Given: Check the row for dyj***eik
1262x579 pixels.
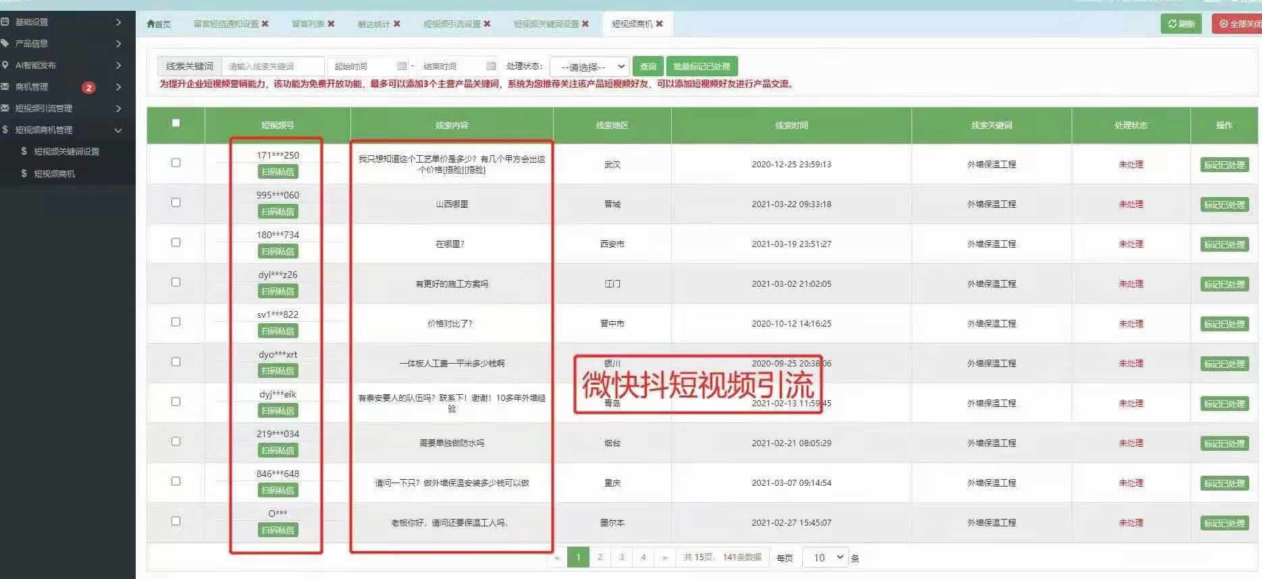Looking at the screenshot, I should (x=176, y=402).
